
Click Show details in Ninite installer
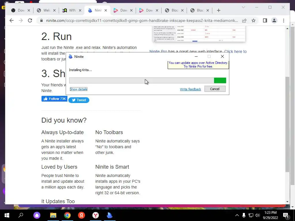78,89
